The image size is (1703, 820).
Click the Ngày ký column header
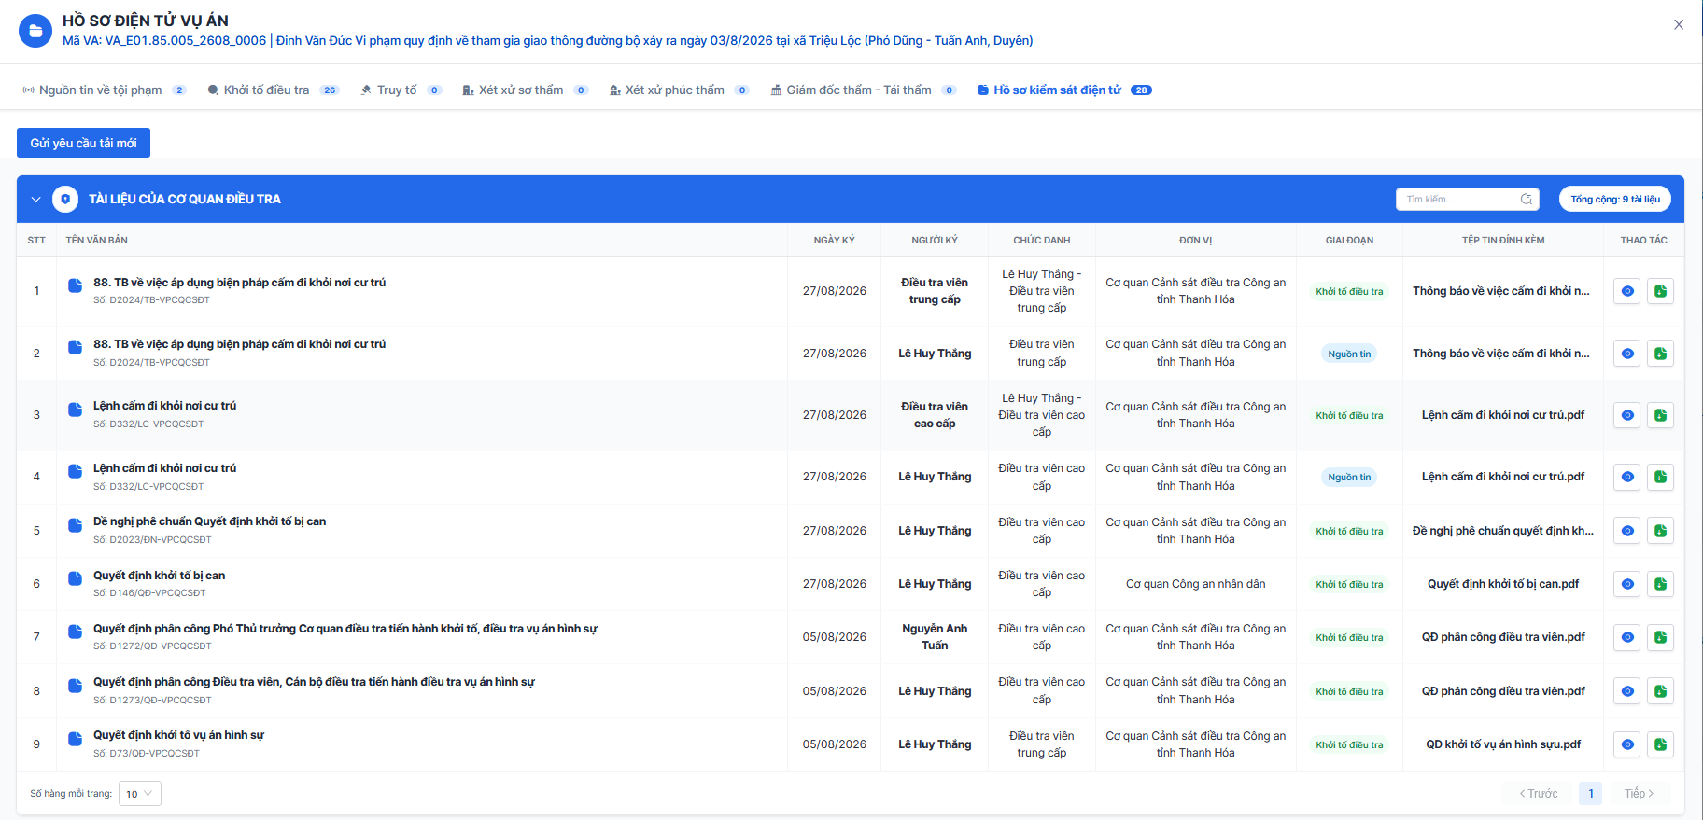pyautogui.click(x=834, y=241)
